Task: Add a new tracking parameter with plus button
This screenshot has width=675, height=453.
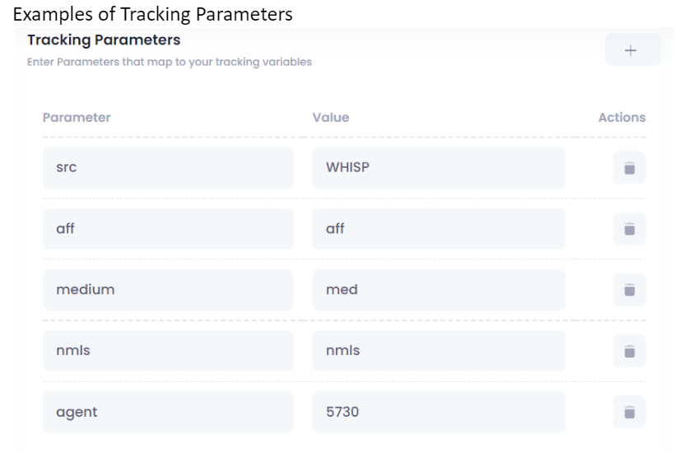Action: (632, 50)
